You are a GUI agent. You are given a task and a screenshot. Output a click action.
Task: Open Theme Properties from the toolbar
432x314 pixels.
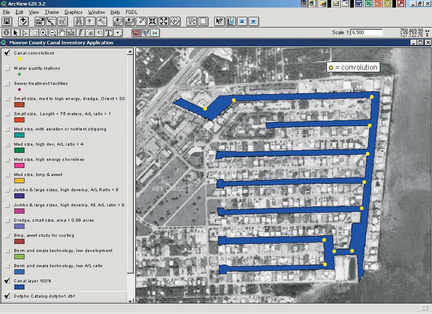coord(40,21)
